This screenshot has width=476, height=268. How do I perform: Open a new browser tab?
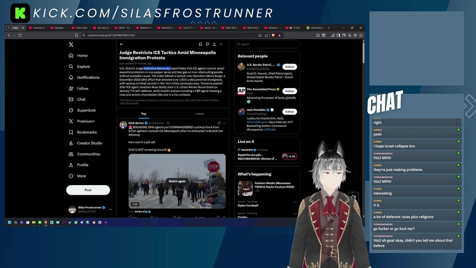coord(329,28)
